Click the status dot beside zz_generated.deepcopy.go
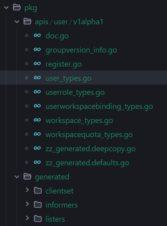 click(x=27, y=148)
